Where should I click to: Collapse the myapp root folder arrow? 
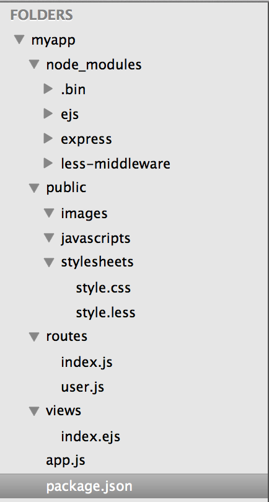pos(19,40)
